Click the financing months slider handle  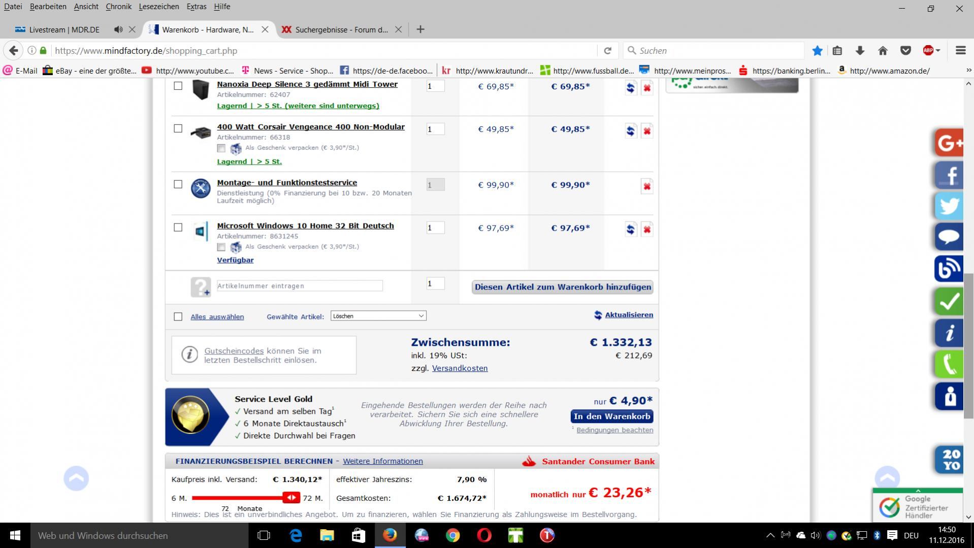pyautogui.click(x=291, y=498)
